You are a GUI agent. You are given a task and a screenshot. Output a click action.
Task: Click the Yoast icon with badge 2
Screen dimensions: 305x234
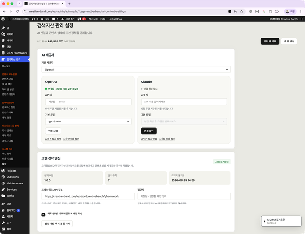[81, 19]
